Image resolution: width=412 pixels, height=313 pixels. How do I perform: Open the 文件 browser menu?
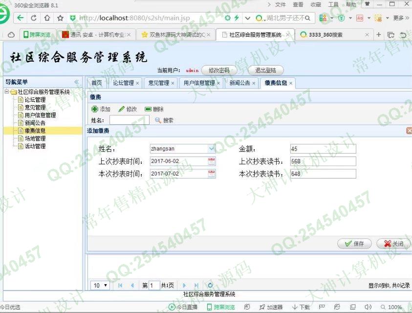click(x=280, y=5)
